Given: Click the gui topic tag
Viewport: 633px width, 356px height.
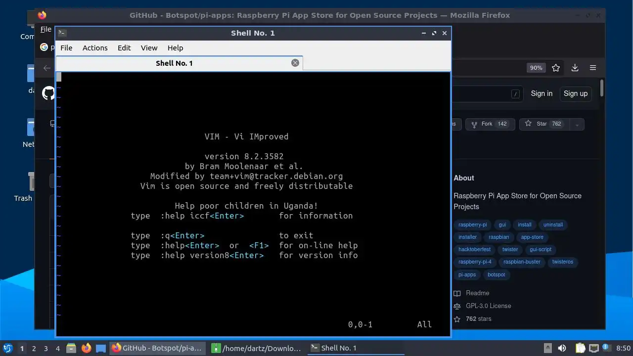Looking at the screenshot, I should [502, 224].
